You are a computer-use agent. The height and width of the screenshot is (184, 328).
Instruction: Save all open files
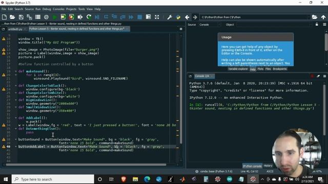(x=29, y=17)
